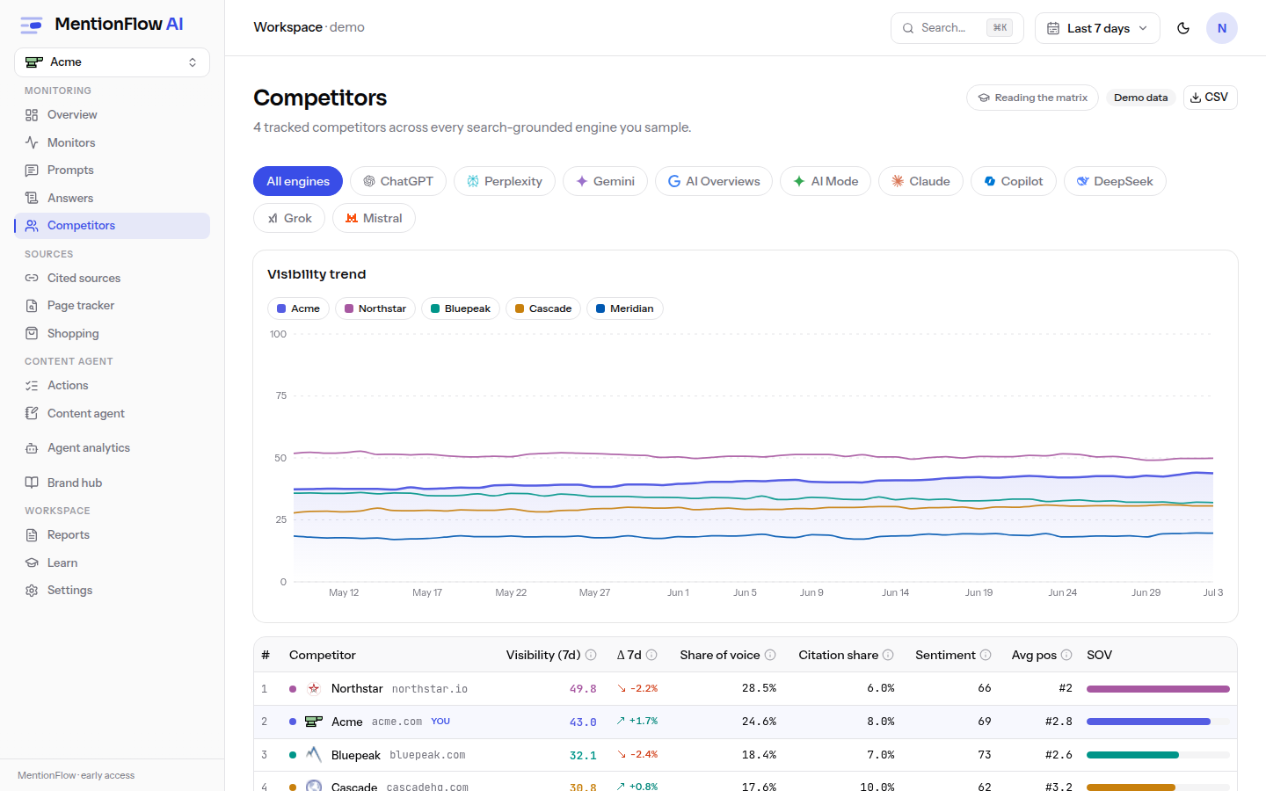Show info for Visibility (7d) column
This screenshot has height=791, width=1266.
click(591, 655)
